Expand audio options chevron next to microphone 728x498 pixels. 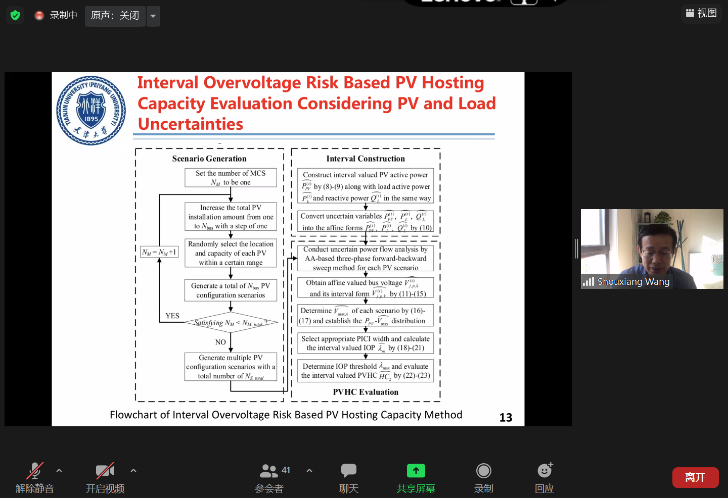[59, 470]
